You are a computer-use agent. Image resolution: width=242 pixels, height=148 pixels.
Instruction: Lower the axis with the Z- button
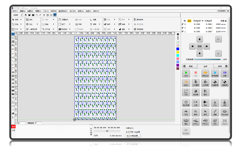[219, 53]
